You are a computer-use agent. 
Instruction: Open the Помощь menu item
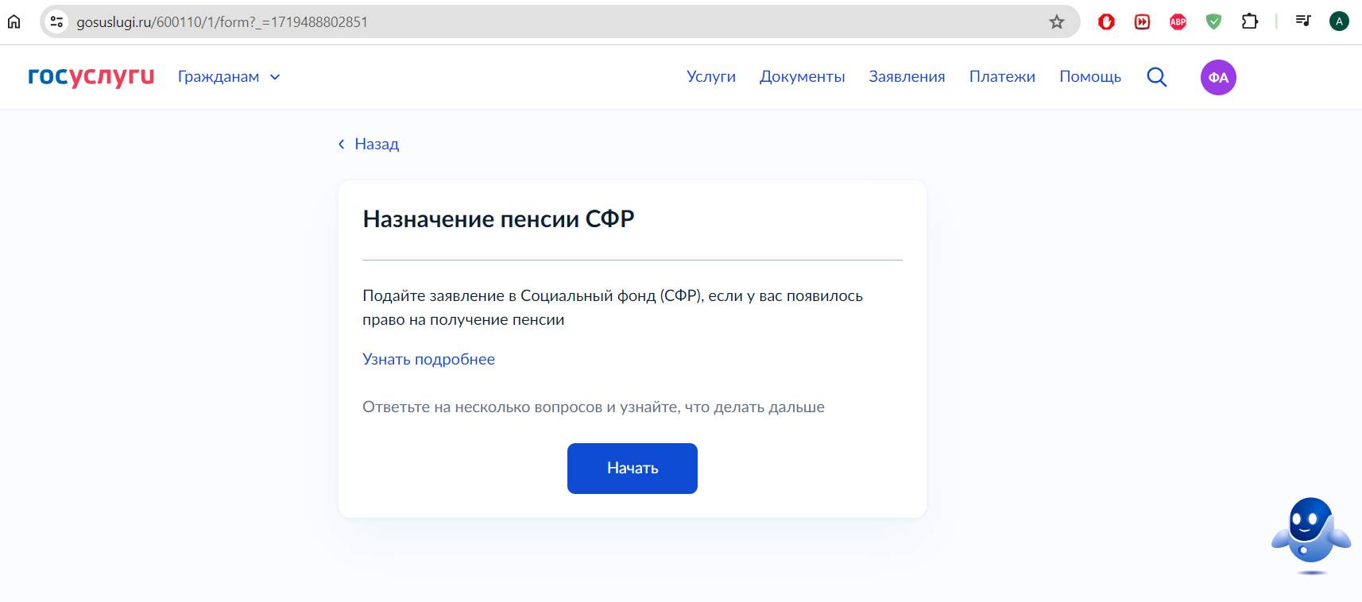click(x=1090, y=76)
